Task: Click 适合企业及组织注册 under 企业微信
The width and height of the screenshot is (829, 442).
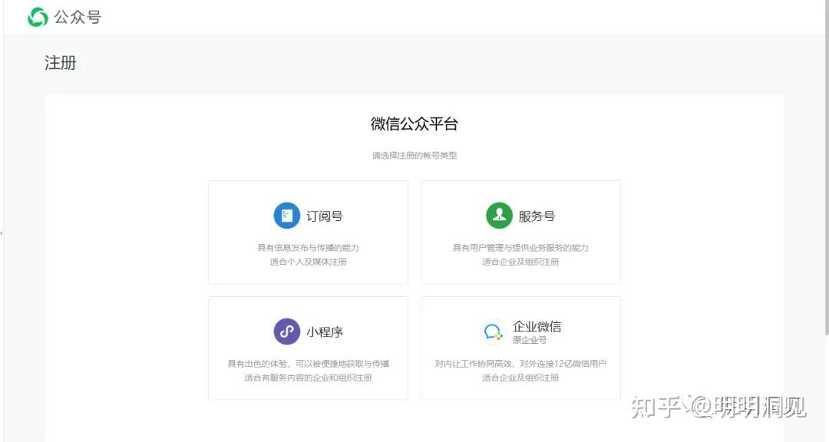Action: tap(520, 378)
